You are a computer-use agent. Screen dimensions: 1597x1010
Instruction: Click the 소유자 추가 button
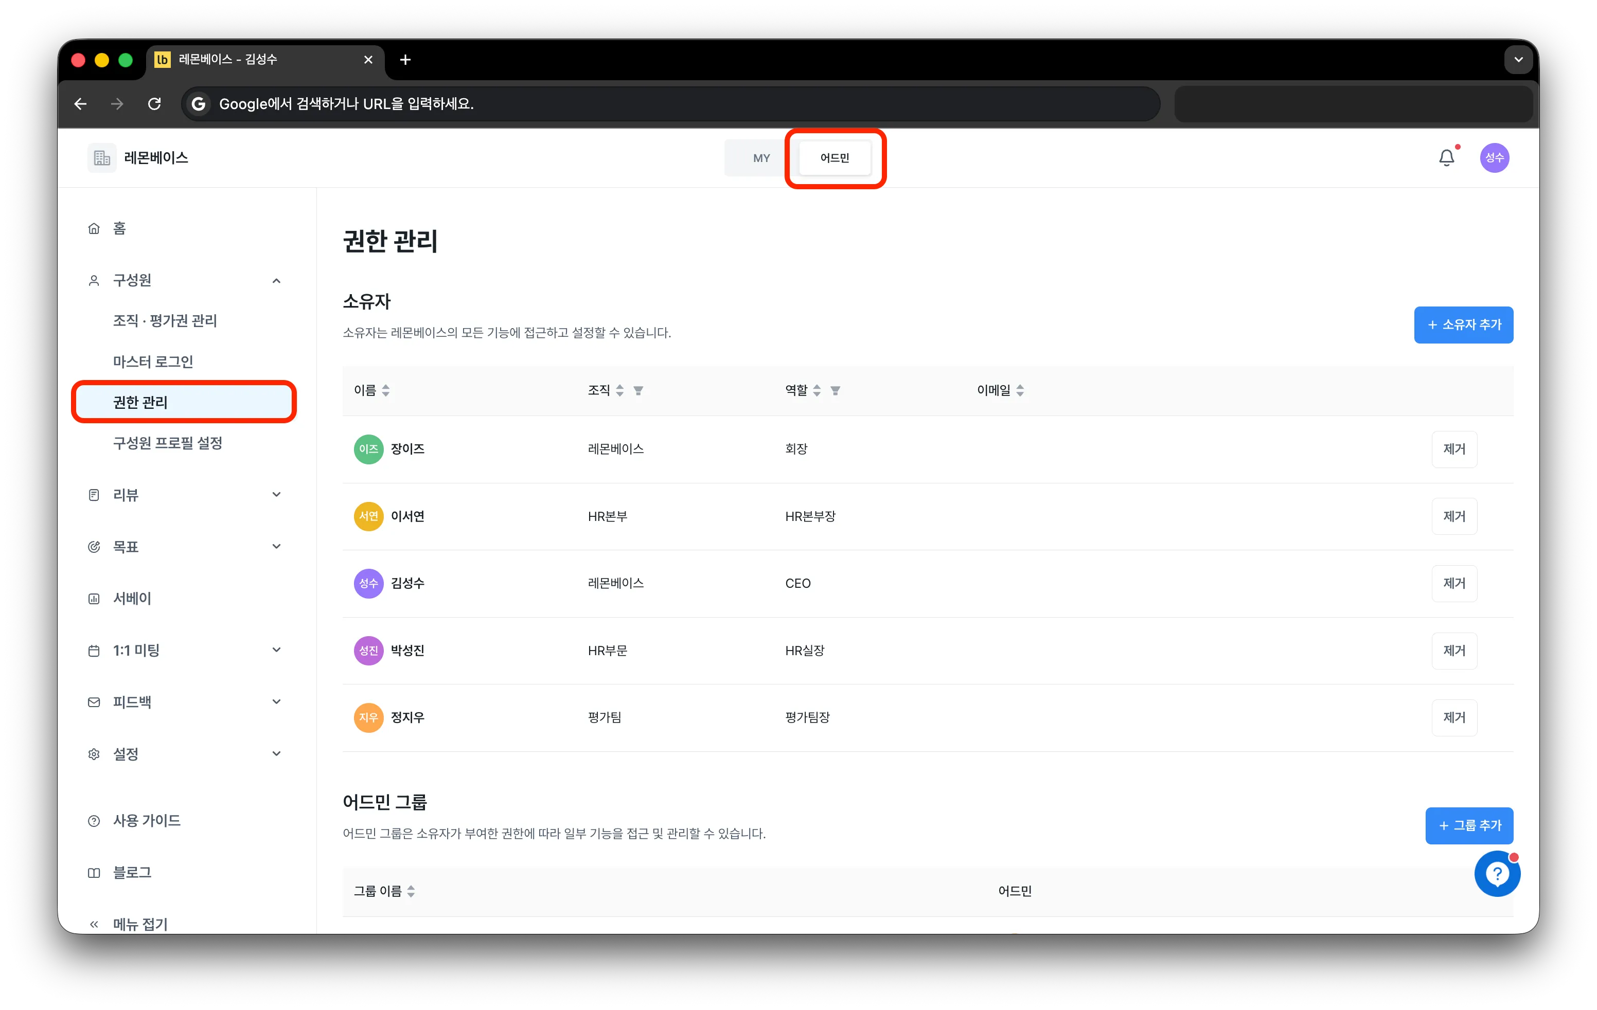pos(1463,324)
